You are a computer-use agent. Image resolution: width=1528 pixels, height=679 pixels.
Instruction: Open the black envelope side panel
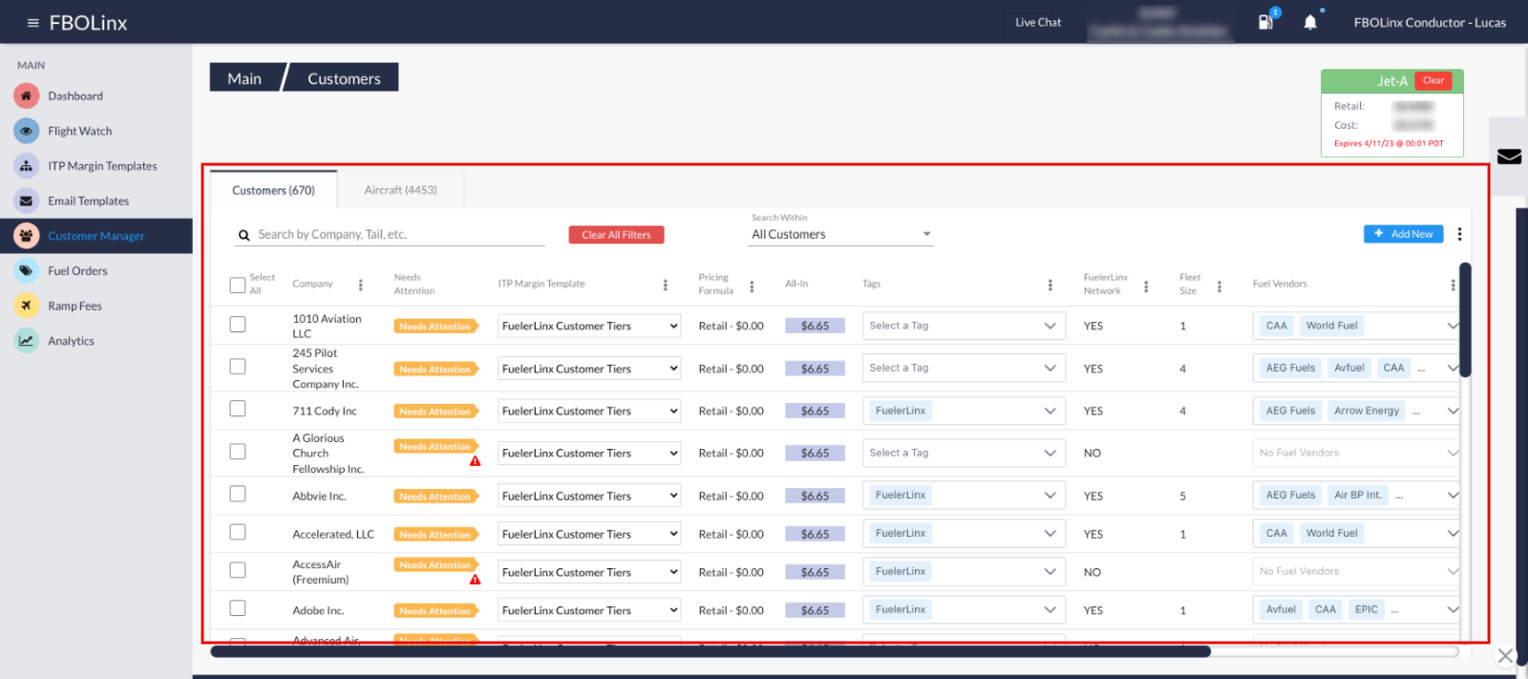(1509, 157)
